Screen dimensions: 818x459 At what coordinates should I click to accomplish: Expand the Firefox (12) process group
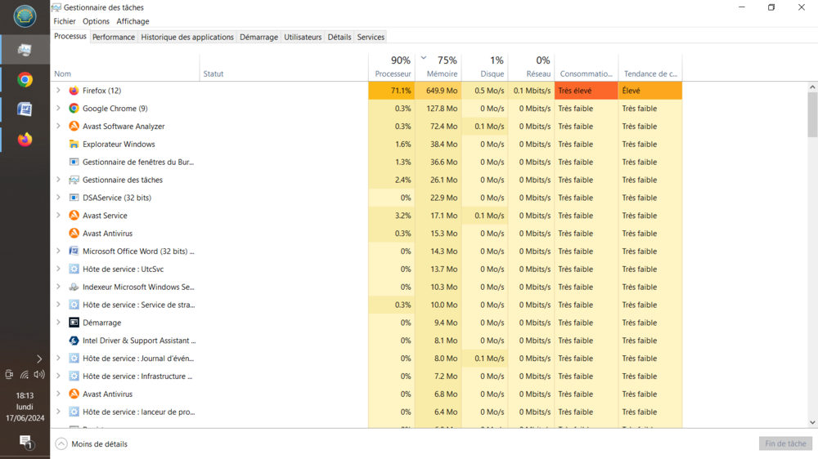coord(58,91)
